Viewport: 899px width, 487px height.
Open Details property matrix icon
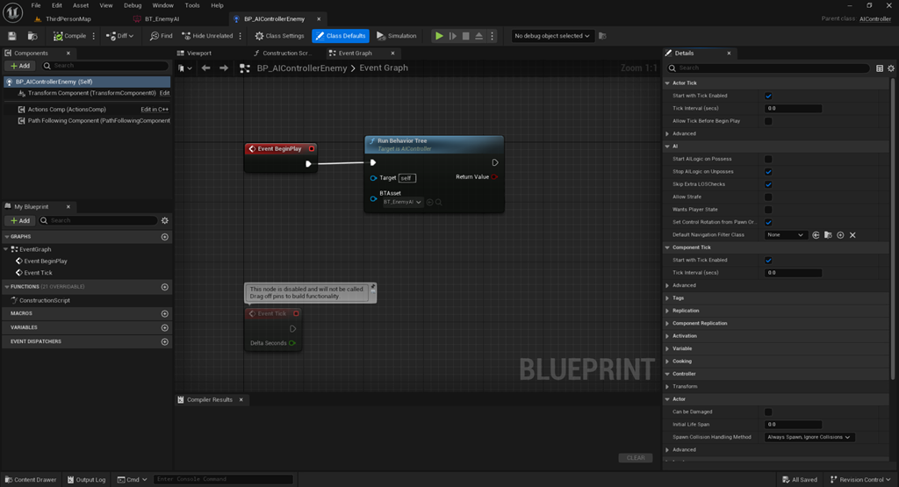click(880, 68)
